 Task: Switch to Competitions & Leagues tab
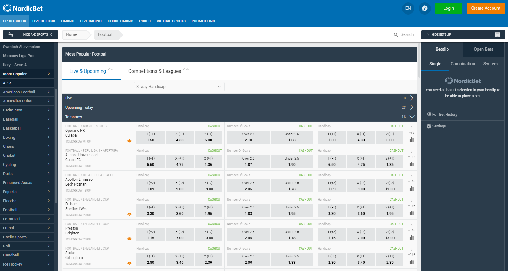point(158,71)
